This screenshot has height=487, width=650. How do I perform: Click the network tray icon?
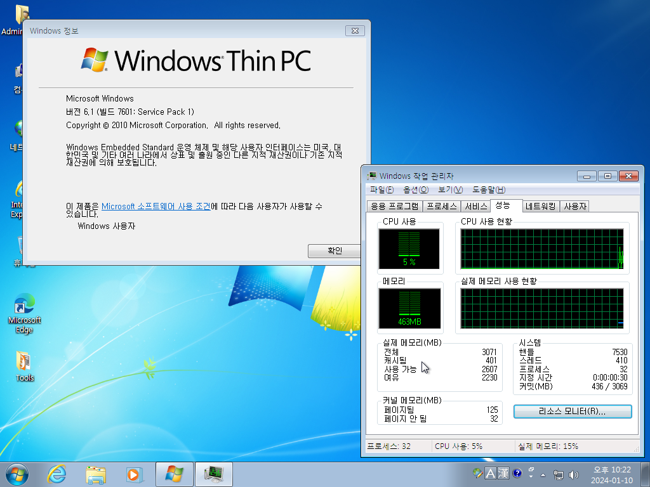click(x=559, y=475)
